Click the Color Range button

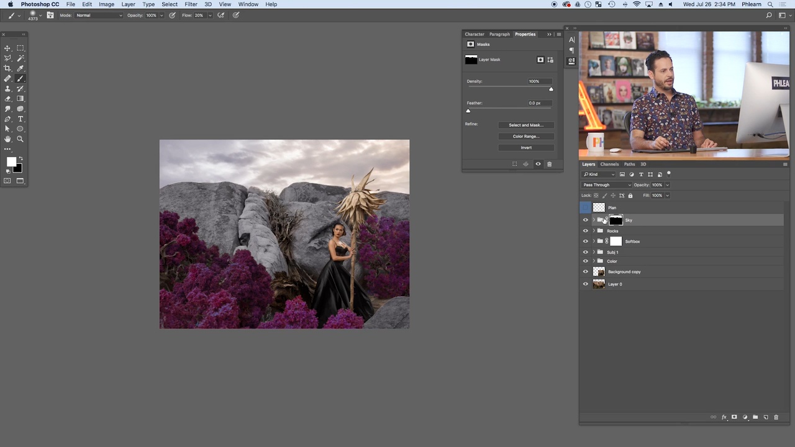(526, 137)
